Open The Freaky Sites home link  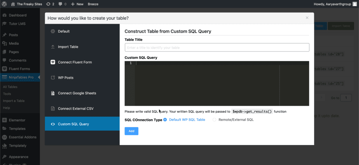[27, 4]
